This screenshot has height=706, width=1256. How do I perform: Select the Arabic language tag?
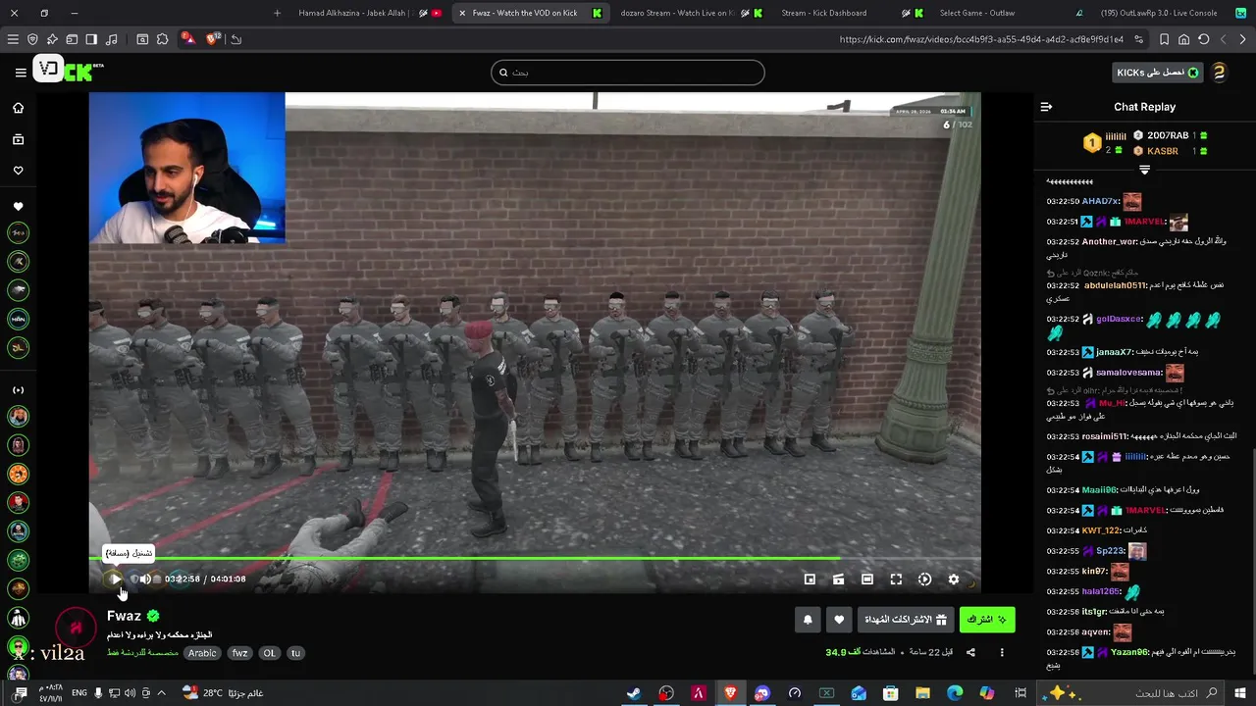tap(202, 653)
